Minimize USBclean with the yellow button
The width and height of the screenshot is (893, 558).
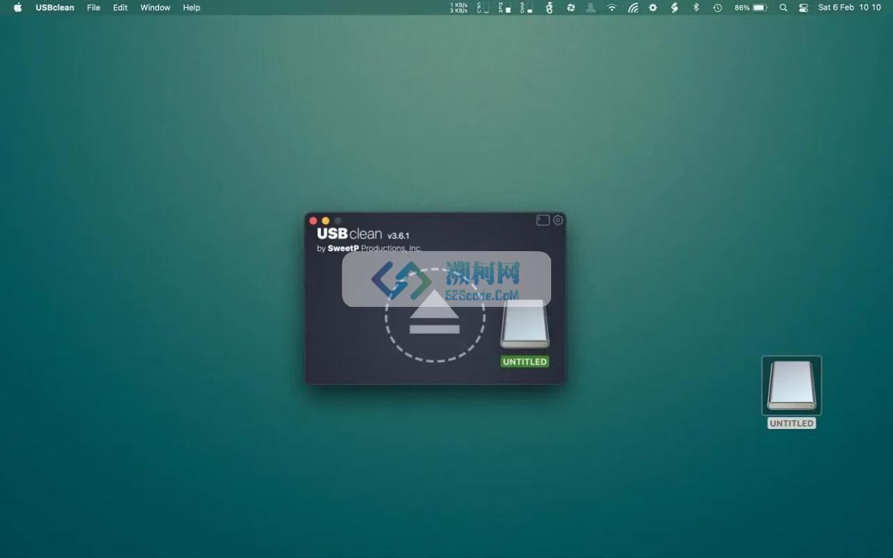click(x=326, y=220)
